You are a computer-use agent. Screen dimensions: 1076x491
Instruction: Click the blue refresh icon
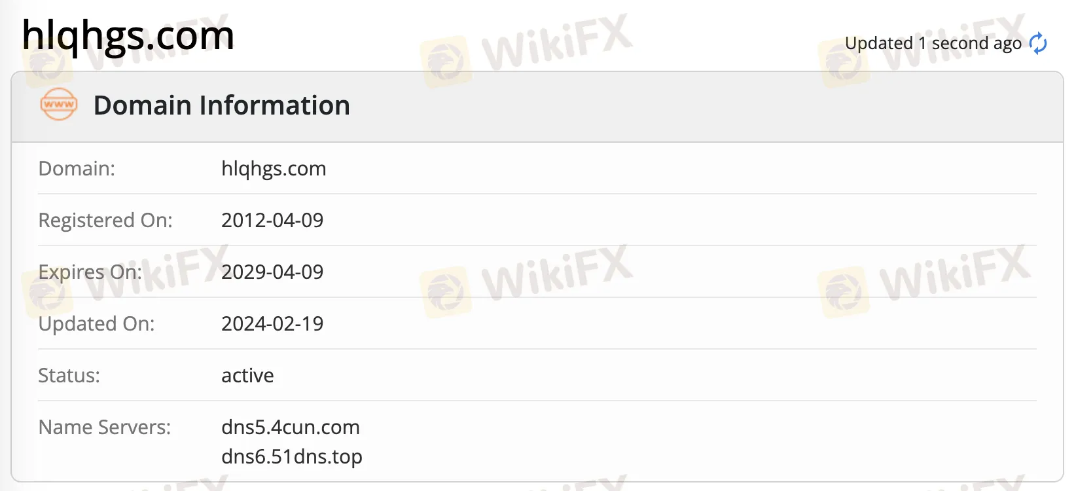[1038, 44]
